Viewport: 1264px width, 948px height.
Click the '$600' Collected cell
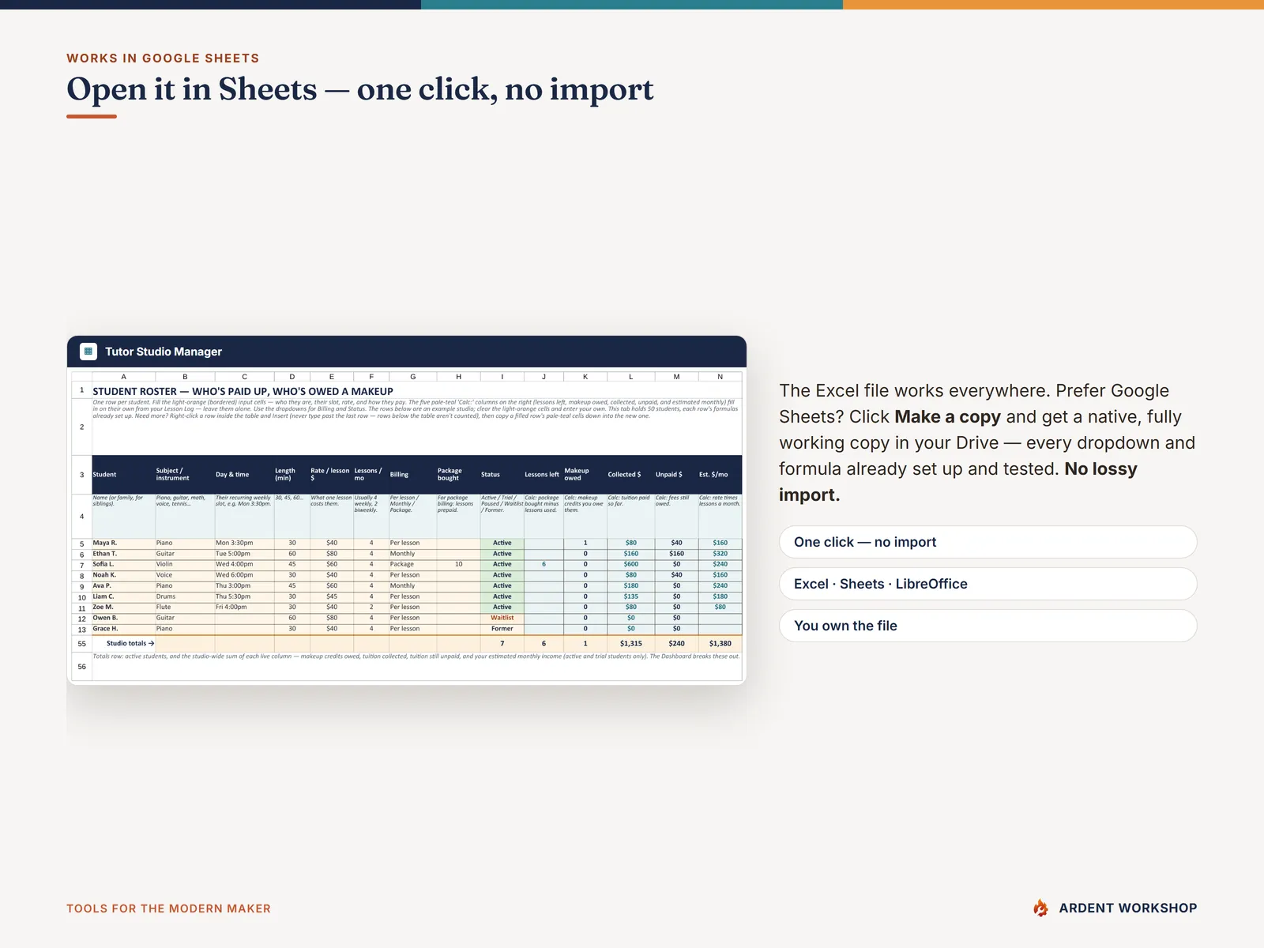click(630, 564)
